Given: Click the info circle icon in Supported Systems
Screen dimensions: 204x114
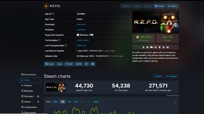Looking at the screenshot, I should click(x=92, y=35).
